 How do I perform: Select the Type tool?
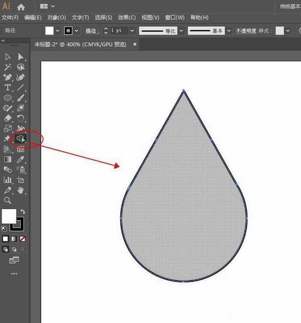[x=8, y=88]
